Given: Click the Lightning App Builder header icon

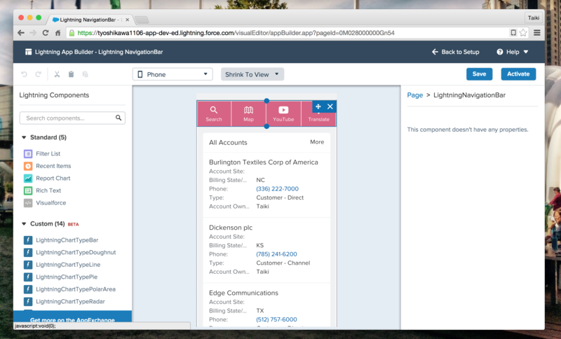Looking at the screenshot, I should 28,52.
